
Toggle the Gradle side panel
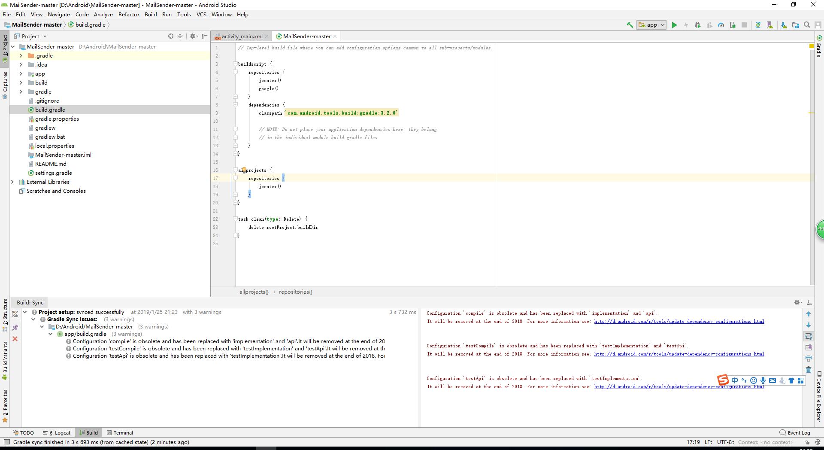[819, 47]
